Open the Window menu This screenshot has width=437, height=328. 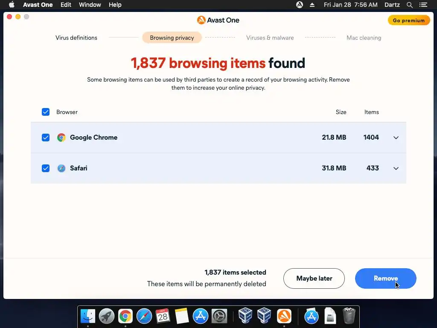click(x=90, y=5)
